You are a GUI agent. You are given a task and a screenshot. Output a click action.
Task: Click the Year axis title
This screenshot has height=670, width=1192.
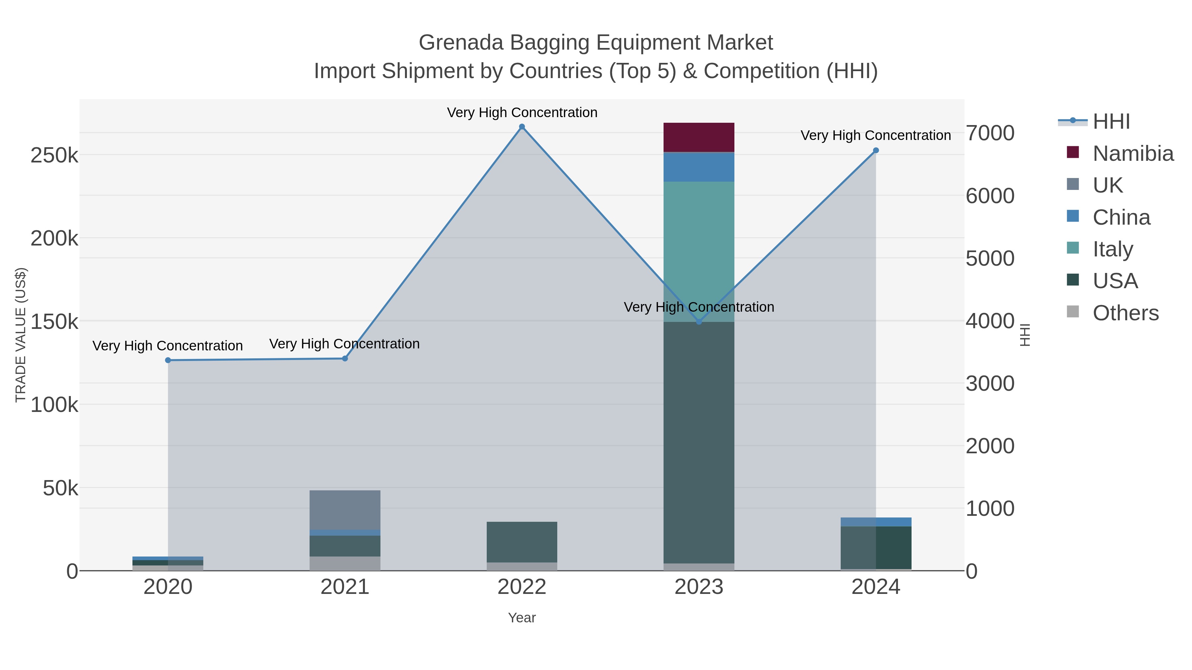point(522,618)
